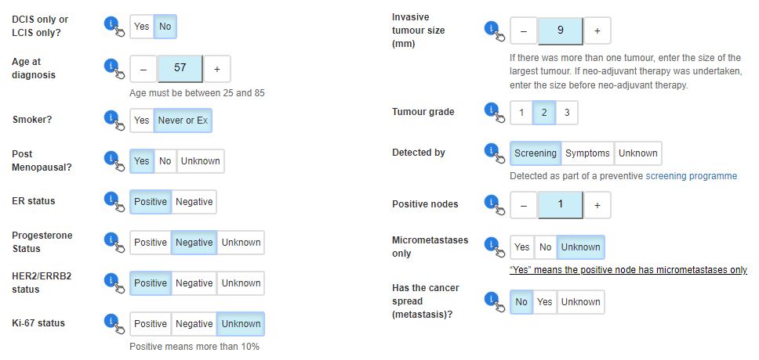Set Detected by to Symptoms
The image size is (759, 360).
point(587,153)
